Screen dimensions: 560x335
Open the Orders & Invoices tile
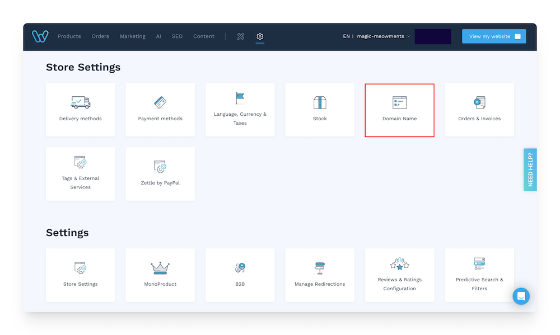(x=479, y=110)
